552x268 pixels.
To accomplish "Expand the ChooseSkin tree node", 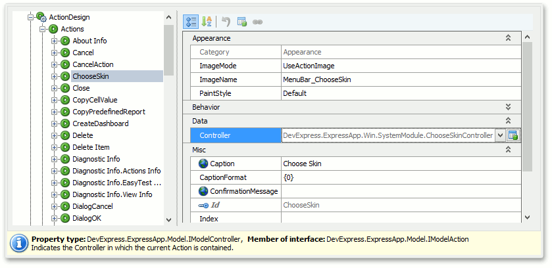I will click(x=54, y=76).
